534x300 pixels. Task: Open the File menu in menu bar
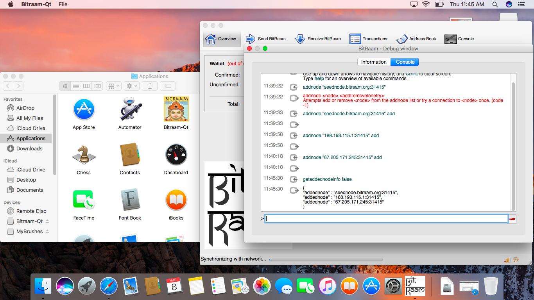click(63, 4)
